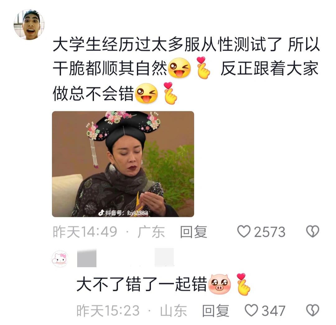Tap 回复 under the 广东 comment
The height and width of the screenshot is (325, 336).
click(x=194, y=232)
